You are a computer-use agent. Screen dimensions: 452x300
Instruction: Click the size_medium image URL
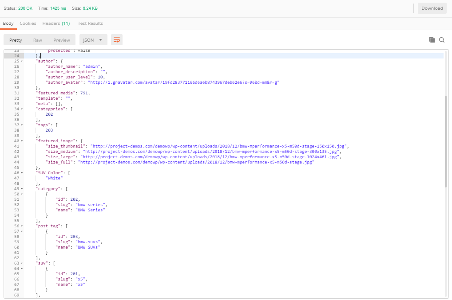pyautogui.click(x=211, y=152)
